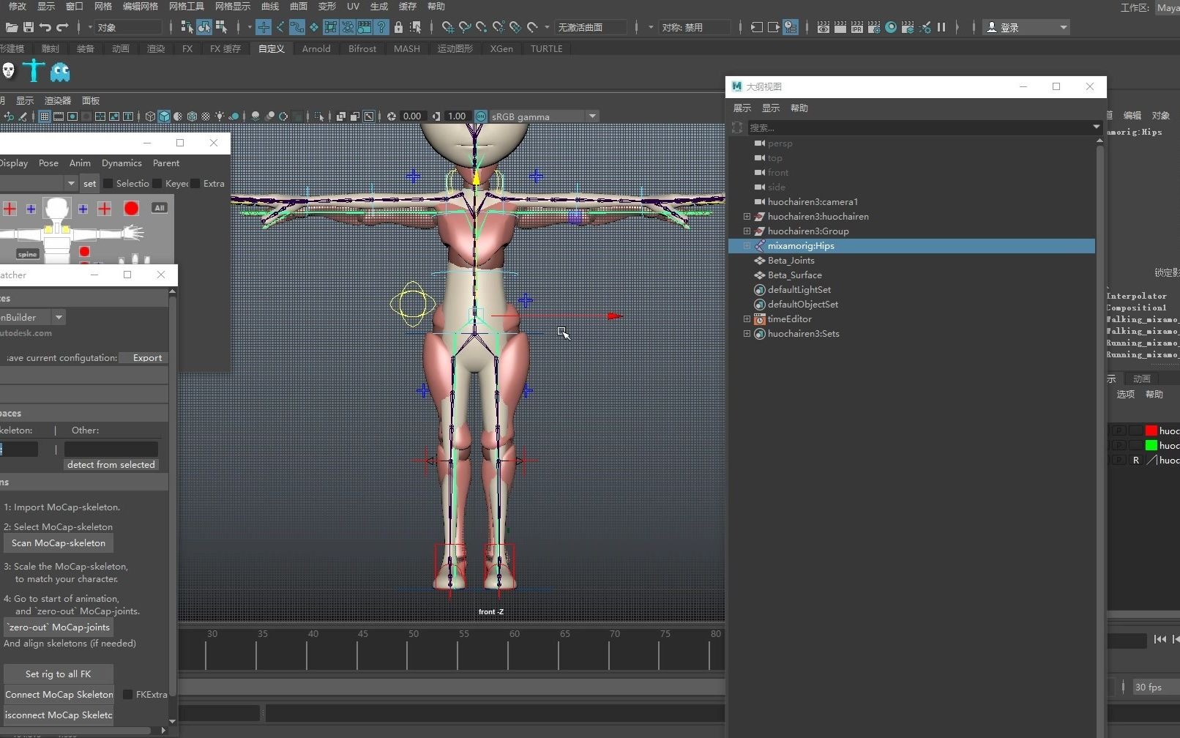This screenshot has width=1180, height=738.
Task: Check the FKExtra checkbox
Action: [128, 694]
